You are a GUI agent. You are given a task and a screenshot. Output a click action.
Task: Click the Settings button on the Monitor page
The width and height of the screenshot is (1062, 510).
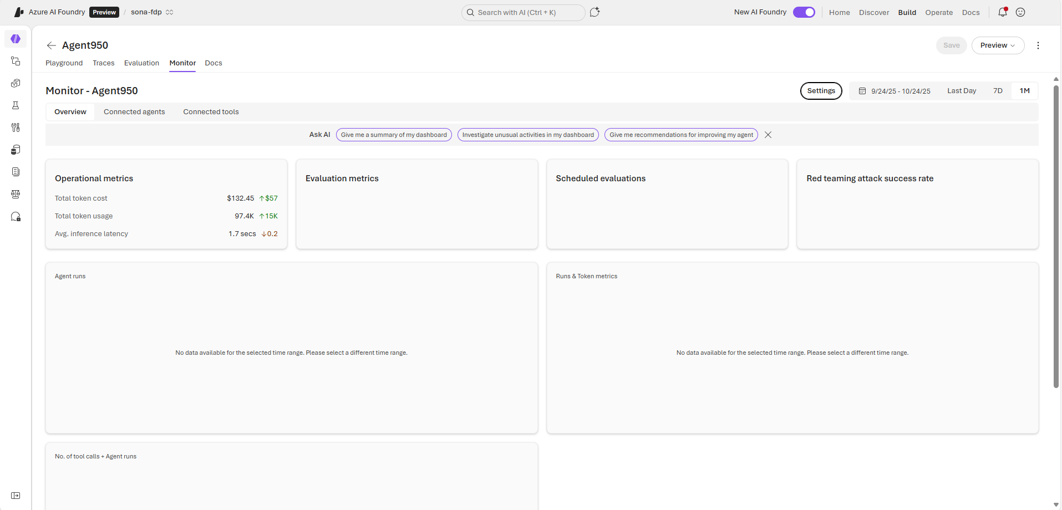[821, 90]
